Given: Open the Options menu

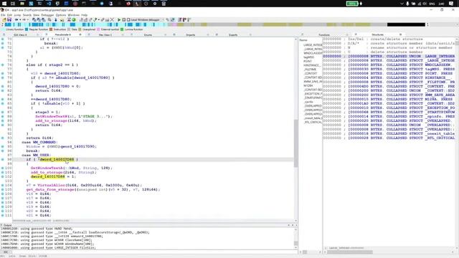Looking at the screenshot, I should click(61, 15).
